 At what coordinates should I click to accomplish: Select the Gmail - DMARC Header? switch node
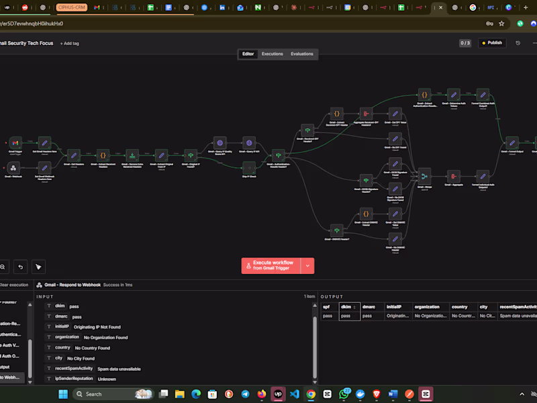[x=336, y=230]
